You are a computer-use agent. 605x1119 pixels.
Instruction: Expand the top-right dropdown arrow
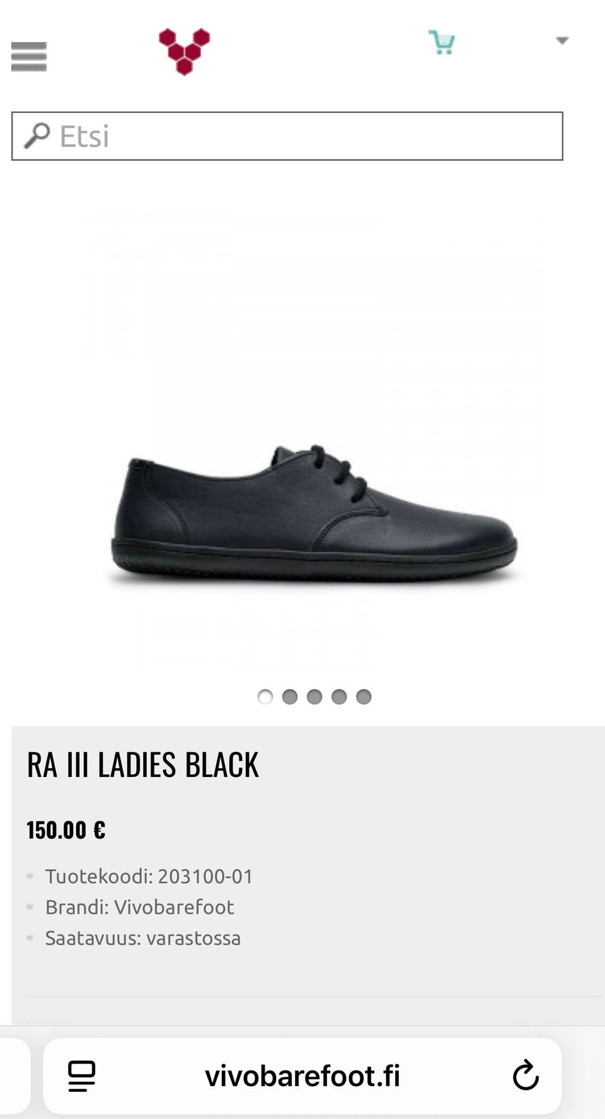tap(562, 40)
